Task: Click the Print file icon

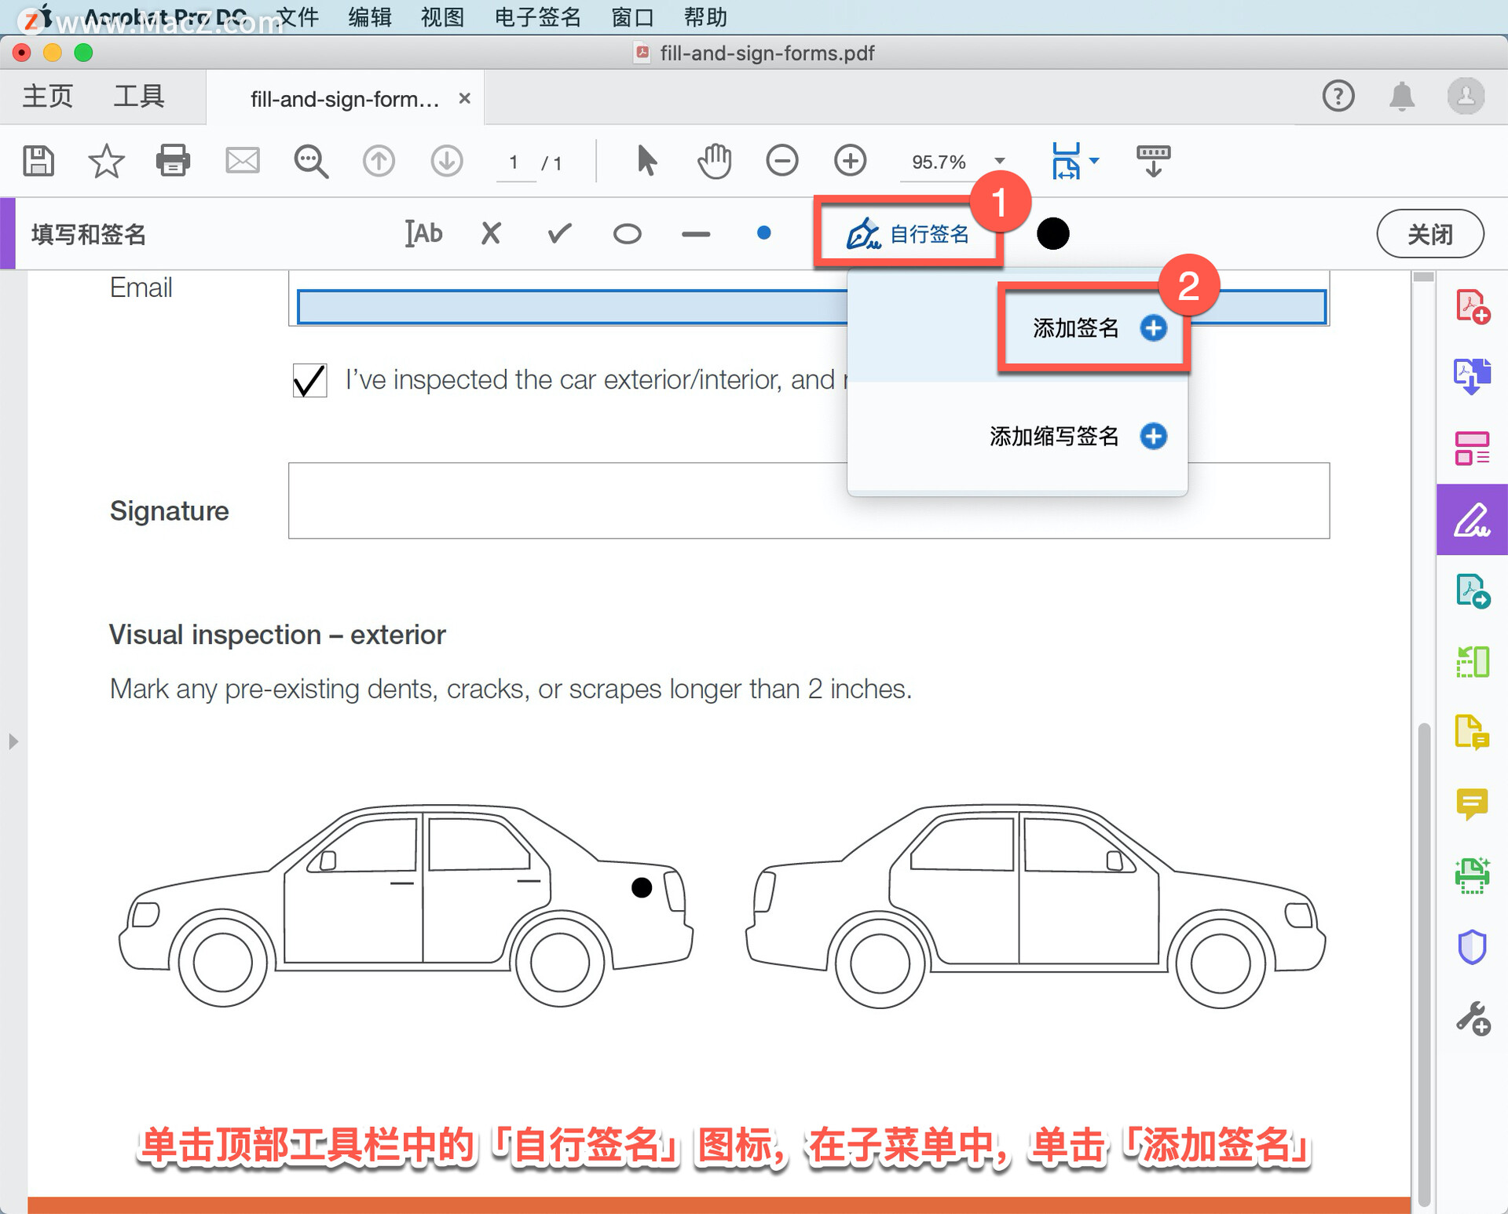Action: [173, 161]
